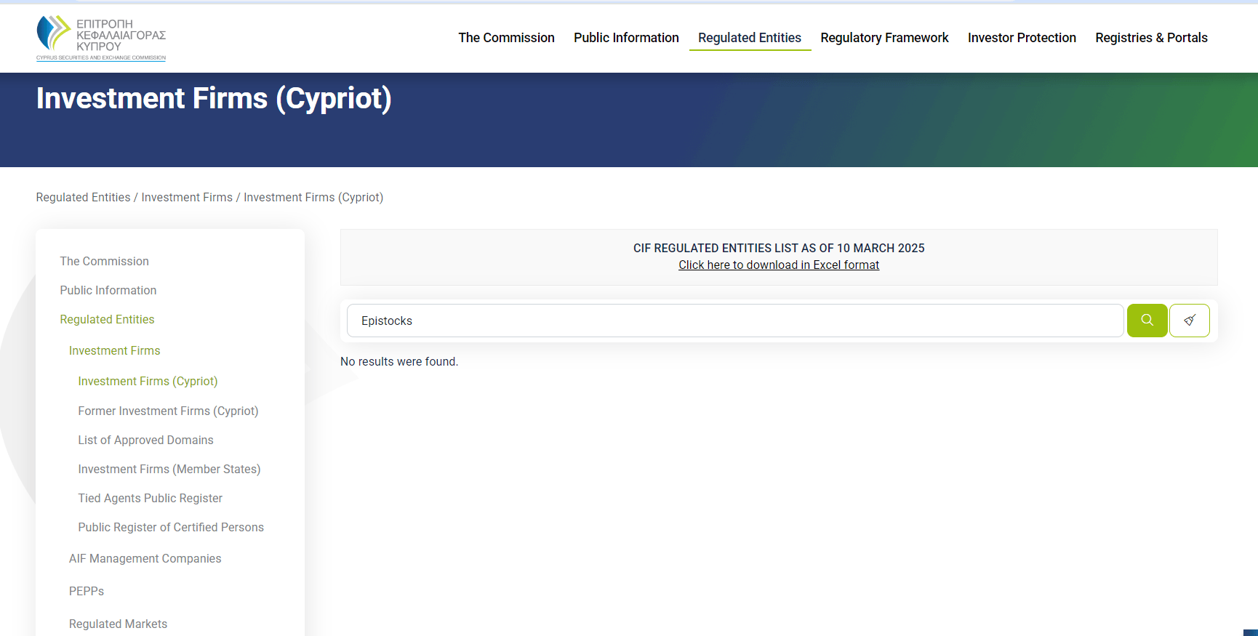Open Investor Protection top menu
Screen dimensions: 1258x636
[x=1022, y=38]
